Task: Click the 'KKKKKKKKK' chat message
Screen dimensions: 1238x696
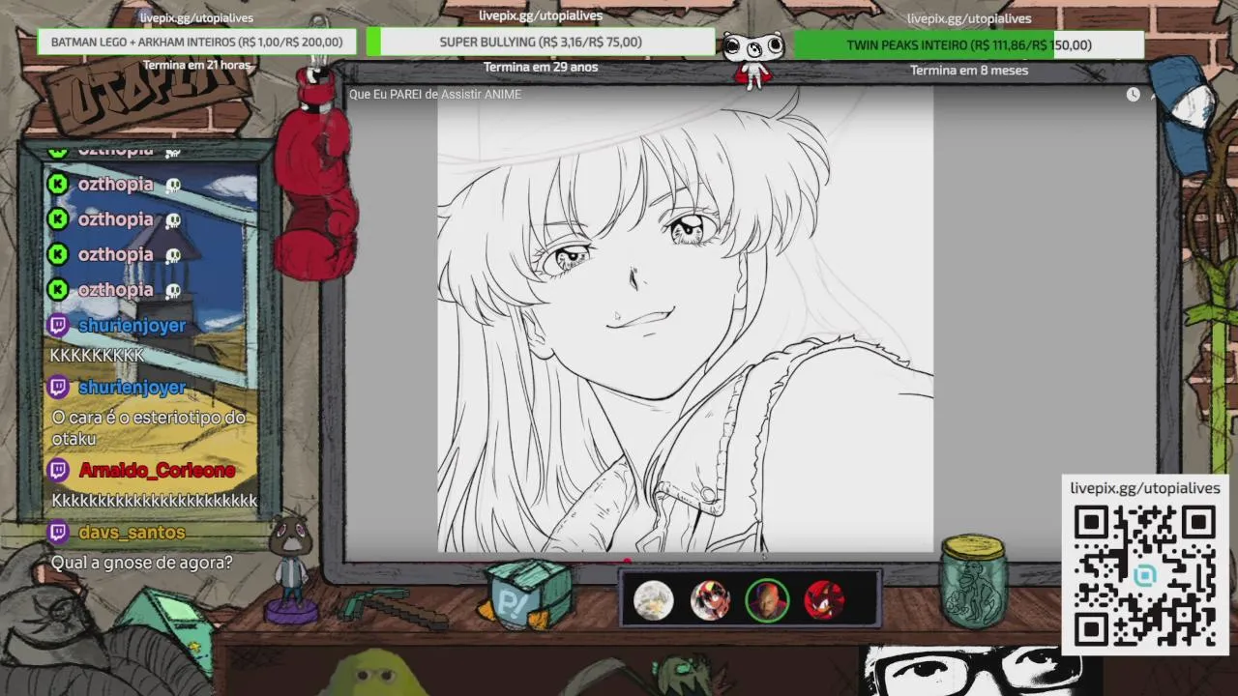Action: click(97, 356)
